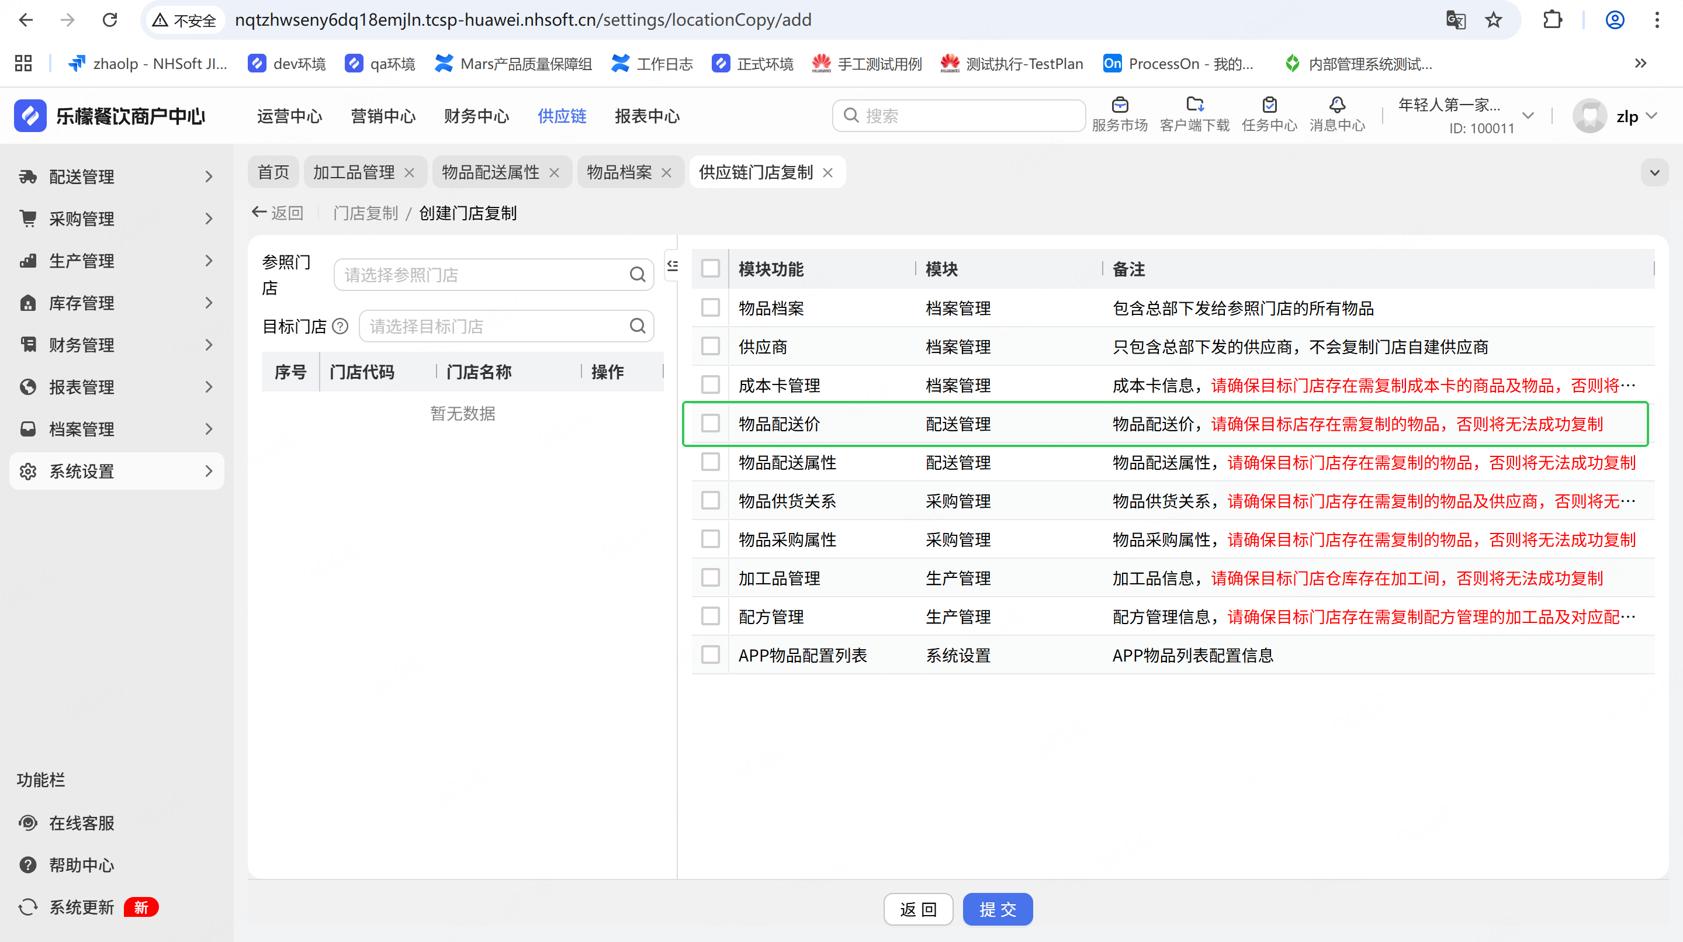Click the help icon beside 目标门店

[340, 326]
